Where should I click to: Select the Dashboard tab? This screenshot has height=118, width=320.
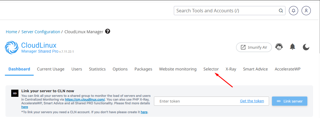coord(19,69)
